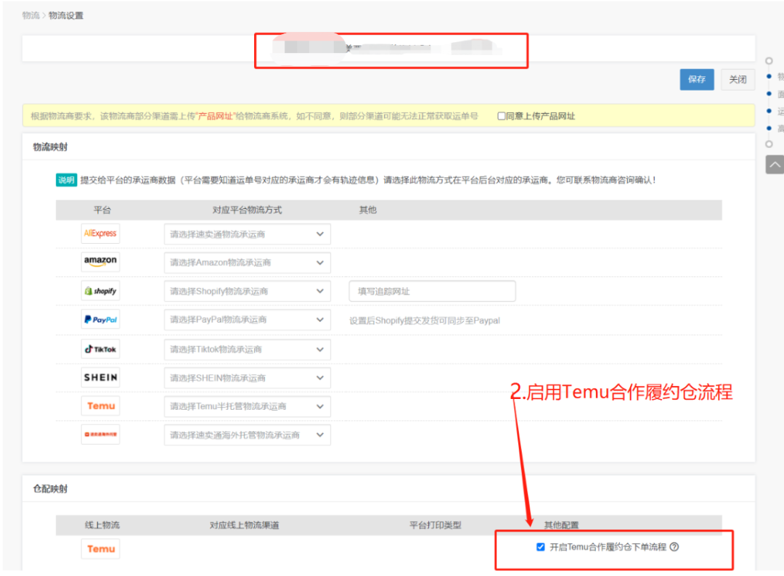This screenshot has width=784, height=576.
Task: Click the 物流 breadcrumb link
Action: [x=30, y=15]
